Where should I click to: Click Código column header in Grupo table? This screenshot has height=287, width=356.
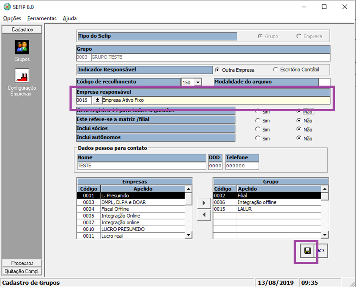pos(225,189)
